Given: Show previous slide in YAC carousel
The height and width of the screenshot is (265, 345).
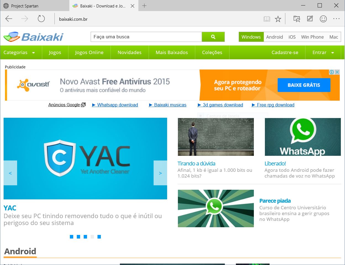Looking at the screenshot, I should [10, 173].
